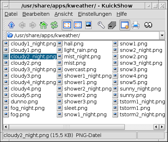The height and width of the screenshot is (142, 168).
Task: Select file sunny_night.png
Action: tap(140, 89)
